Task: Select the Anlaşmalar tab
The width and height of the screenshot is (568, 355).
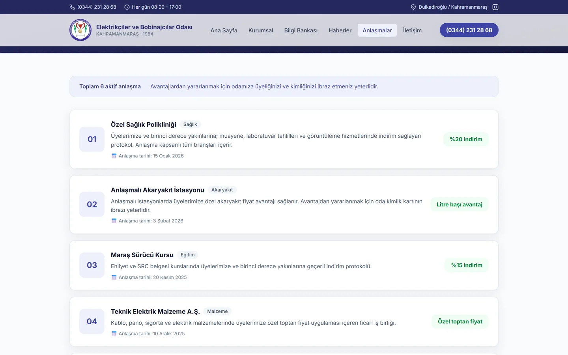Action: pos(377,30)
